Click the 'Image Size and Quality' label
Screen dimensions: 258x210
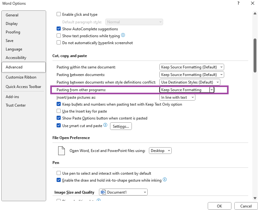74,192
